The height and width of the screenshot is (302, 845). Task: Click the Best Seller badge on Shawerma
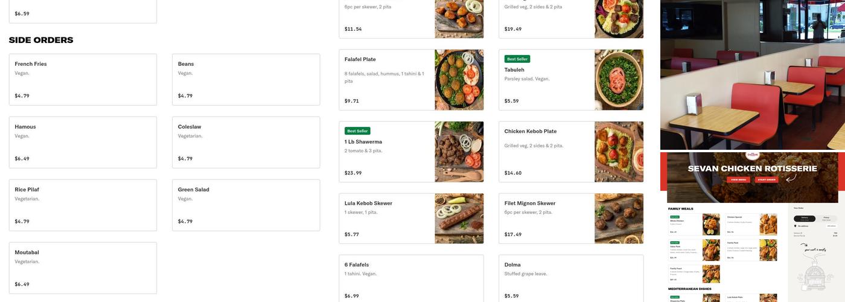click(x=357, y=131)
